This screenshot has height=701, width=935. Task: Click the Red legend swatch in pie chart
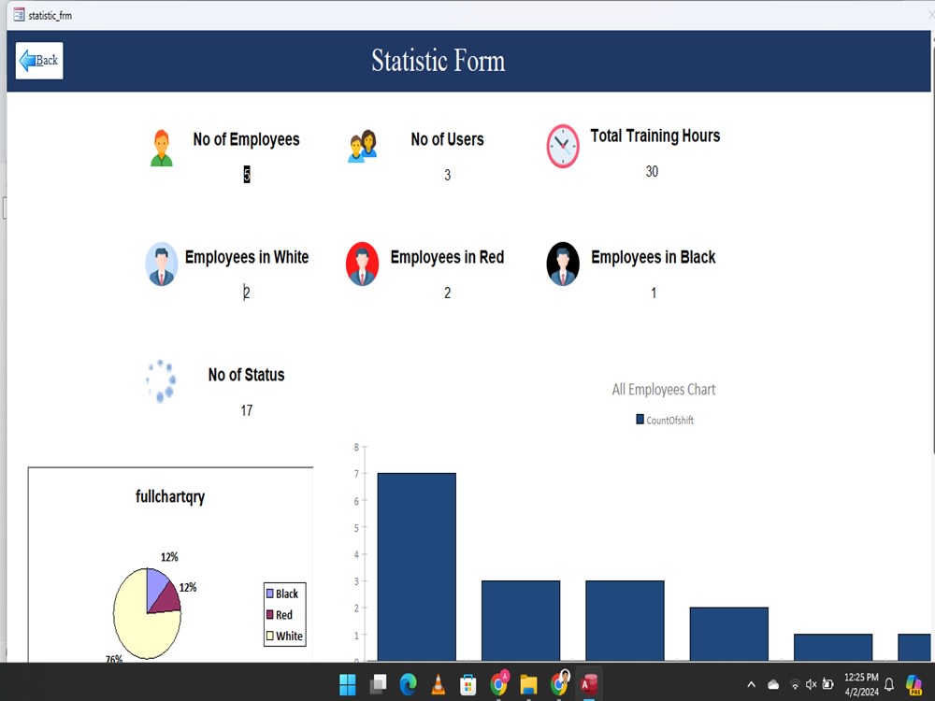pos(269,615)
